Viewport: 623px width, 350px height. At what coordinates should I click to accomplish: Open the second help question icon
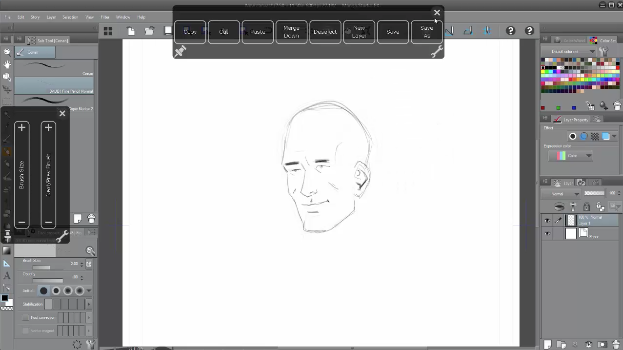[x=529, y=31]
